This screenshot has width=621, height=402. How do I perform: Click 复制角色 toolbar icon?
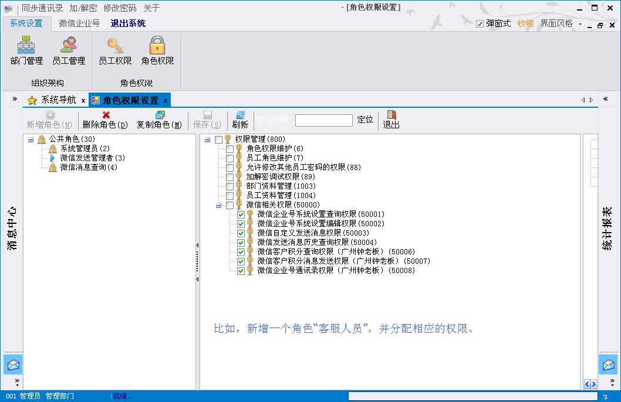pos(160,115)
